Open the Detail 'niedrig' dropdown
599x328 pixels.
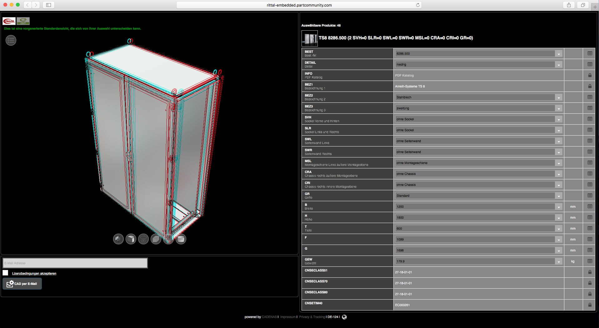(x=479, y=64)
